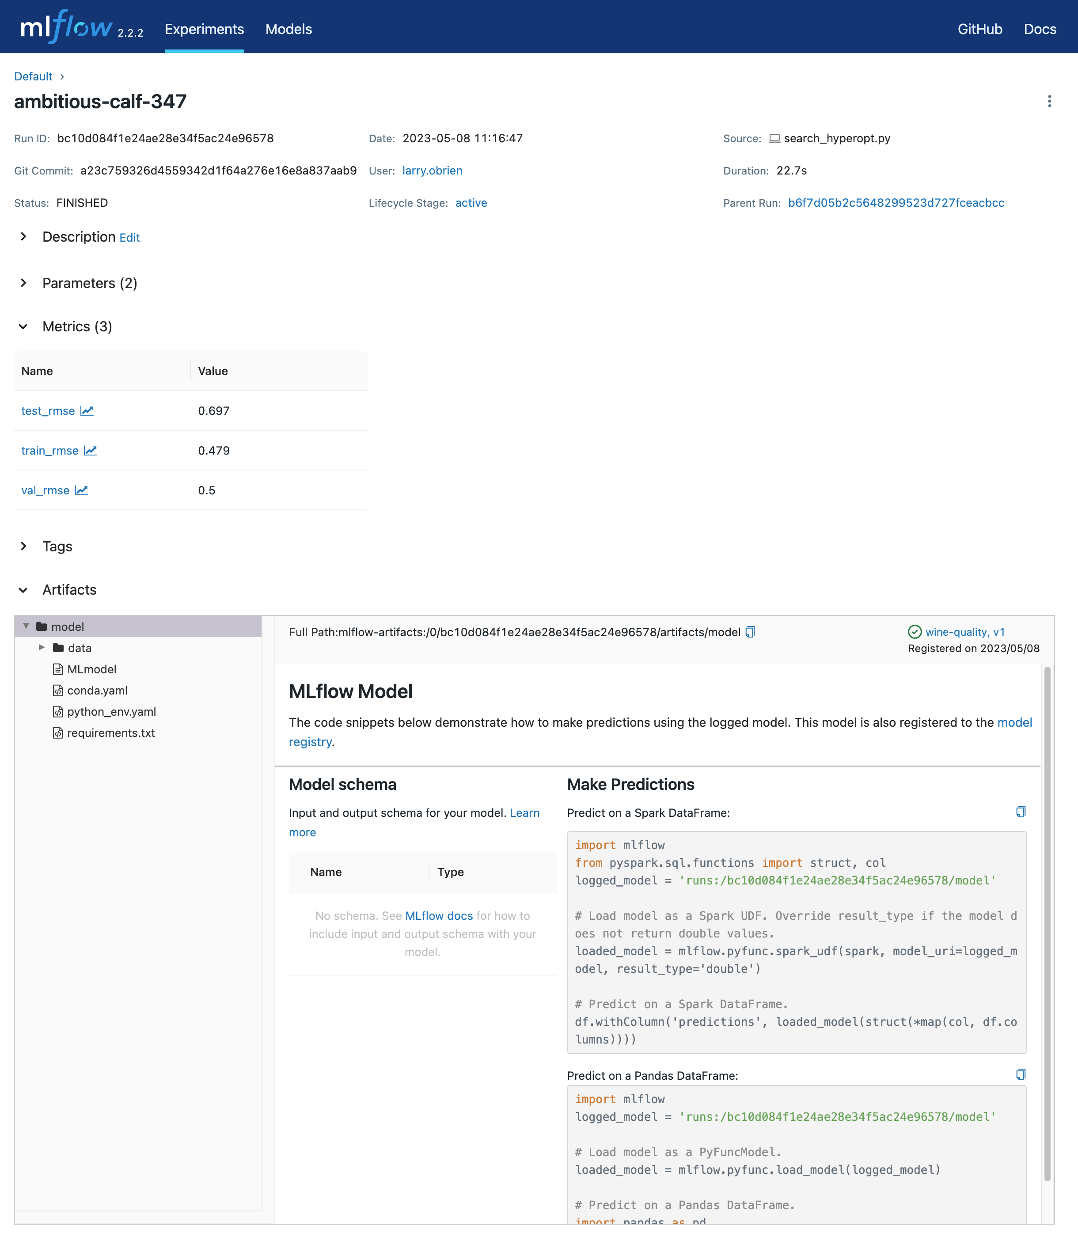Open the parent run link
Viewport: 1078px width, 1260px height.
coord(896,203)
